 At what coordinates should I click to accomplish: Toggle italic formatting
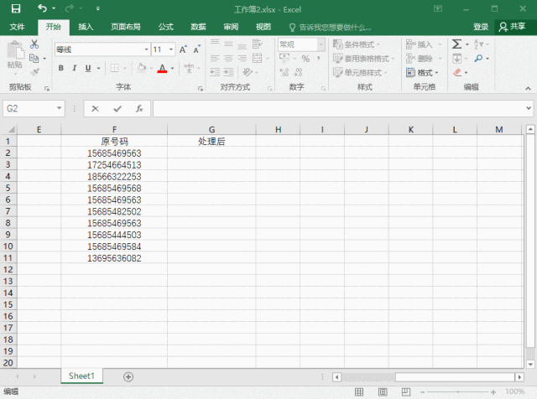(75, 68)
